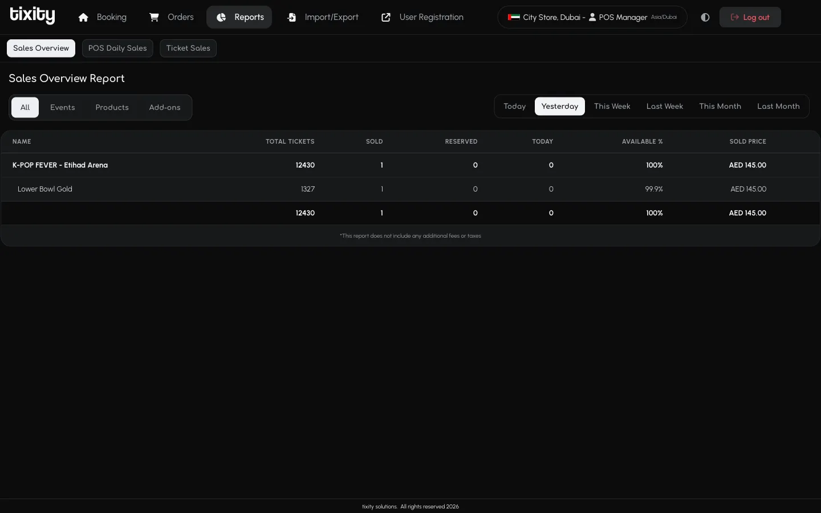Open the Import/Export menu item
Viewport: 821px width, 513px height.
click(x=323, y=17)
